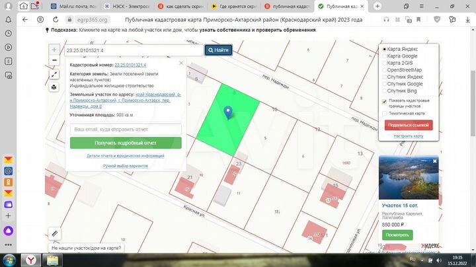The height and width of the screenshot is (267, 476).
Task: Click the ruler measurement tool icon
Action: (54, 233)
